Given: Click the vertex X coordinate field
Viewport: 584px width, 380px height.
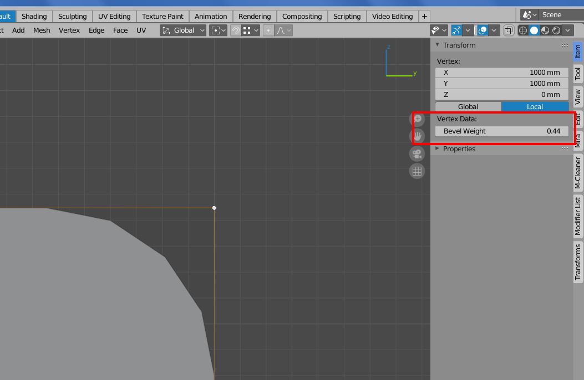Looking at the screenshot, I should pos(502,73).
